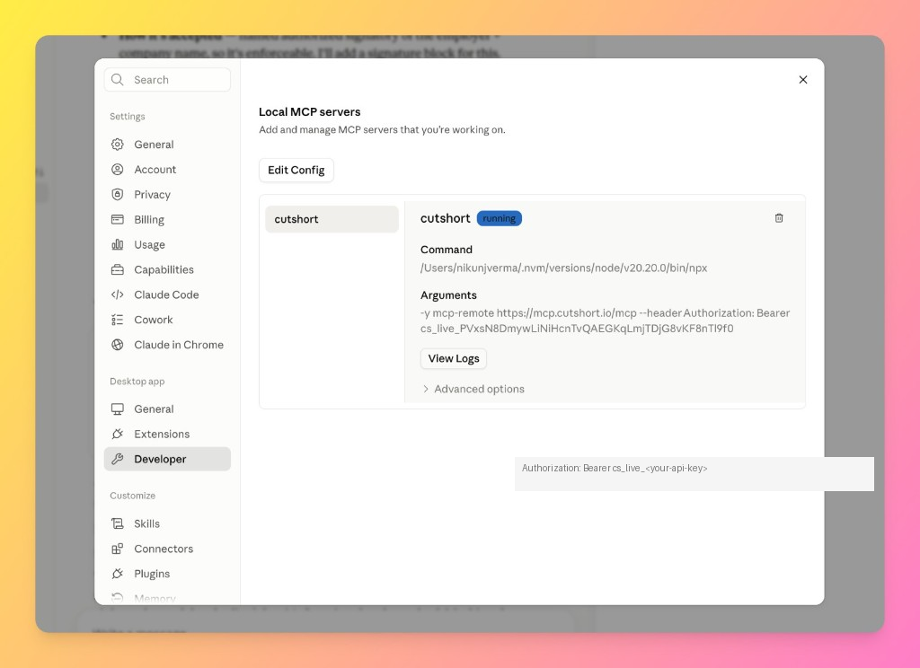920x668 pixels.
Task: Click the cutshort server title heading
Action: 446,218
